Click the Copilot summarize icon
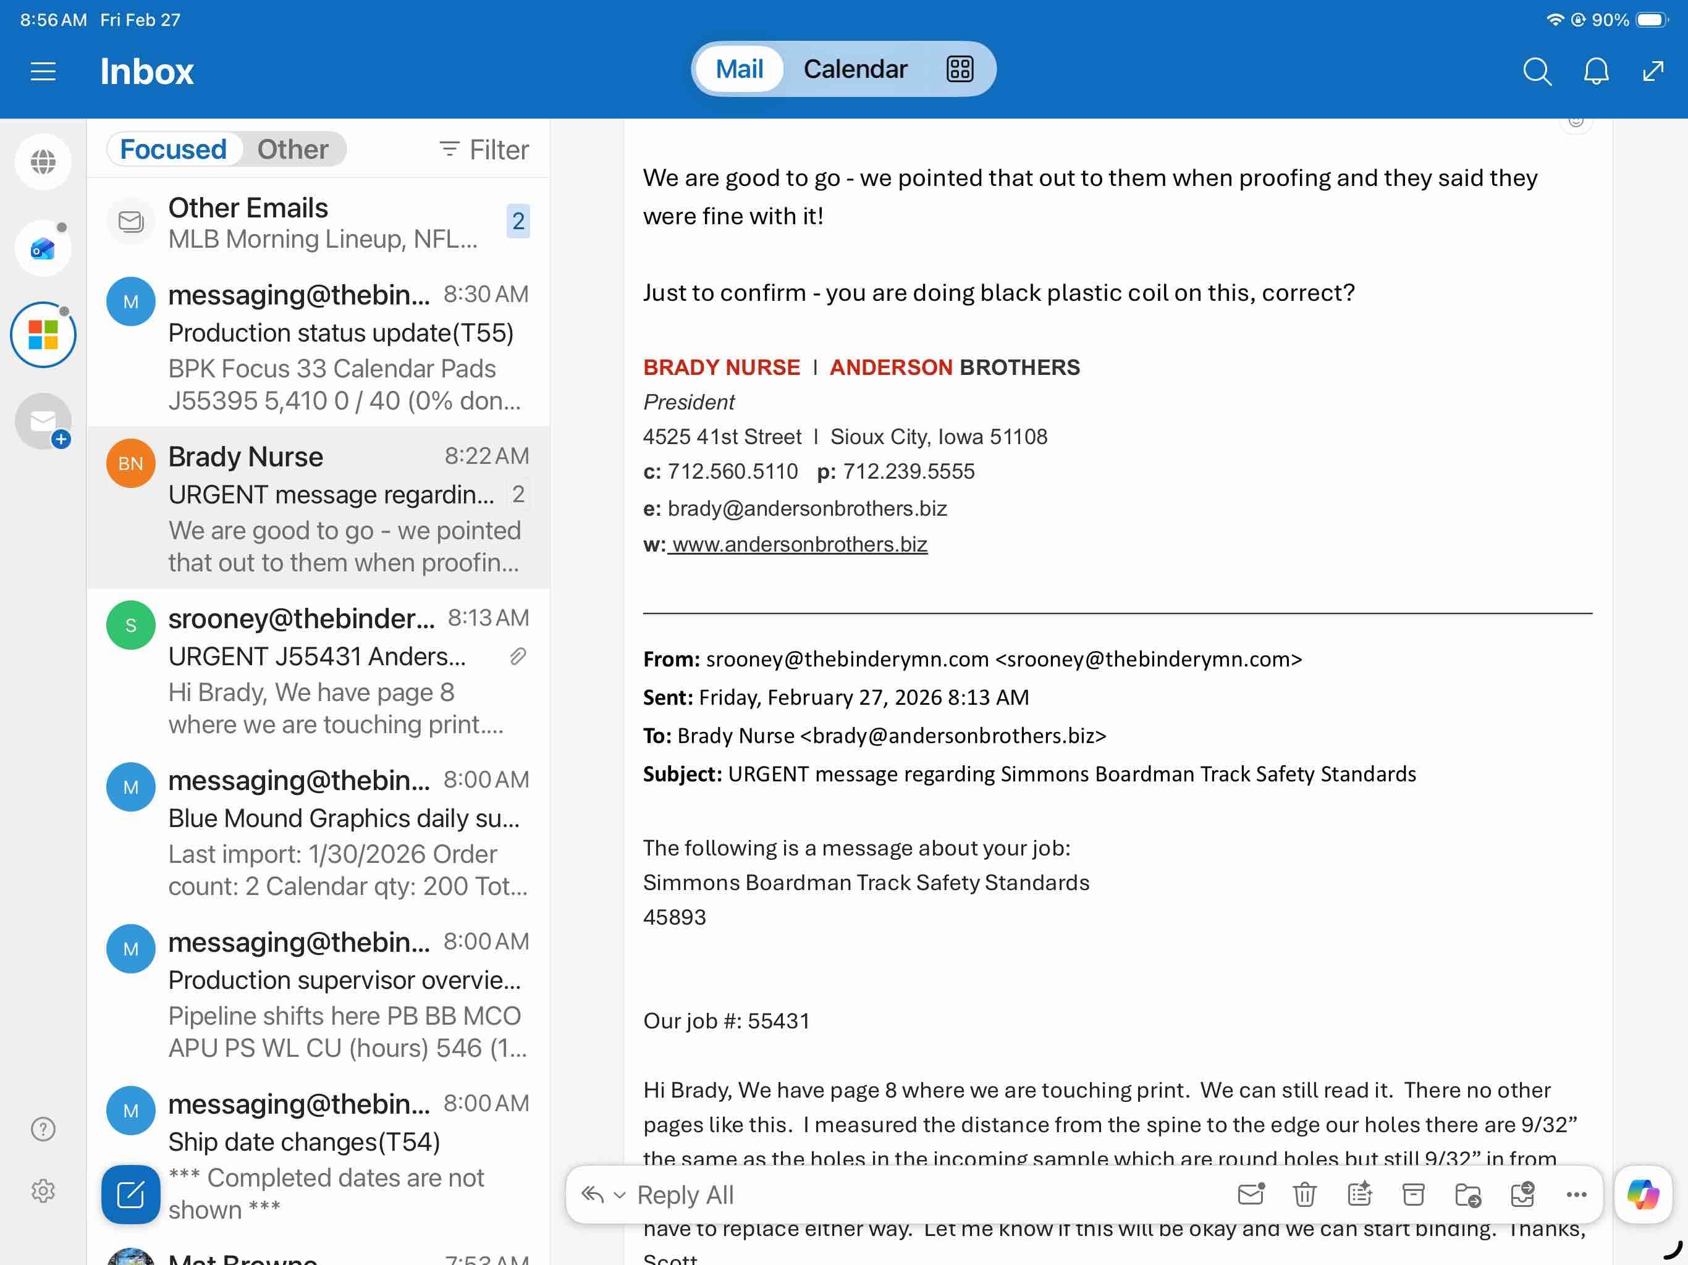 [x=1359, y=1194]
